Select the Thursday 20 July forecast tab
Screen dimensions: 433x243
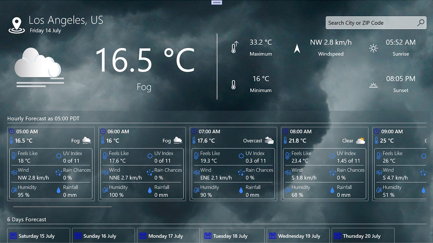(x=363, y=236)
